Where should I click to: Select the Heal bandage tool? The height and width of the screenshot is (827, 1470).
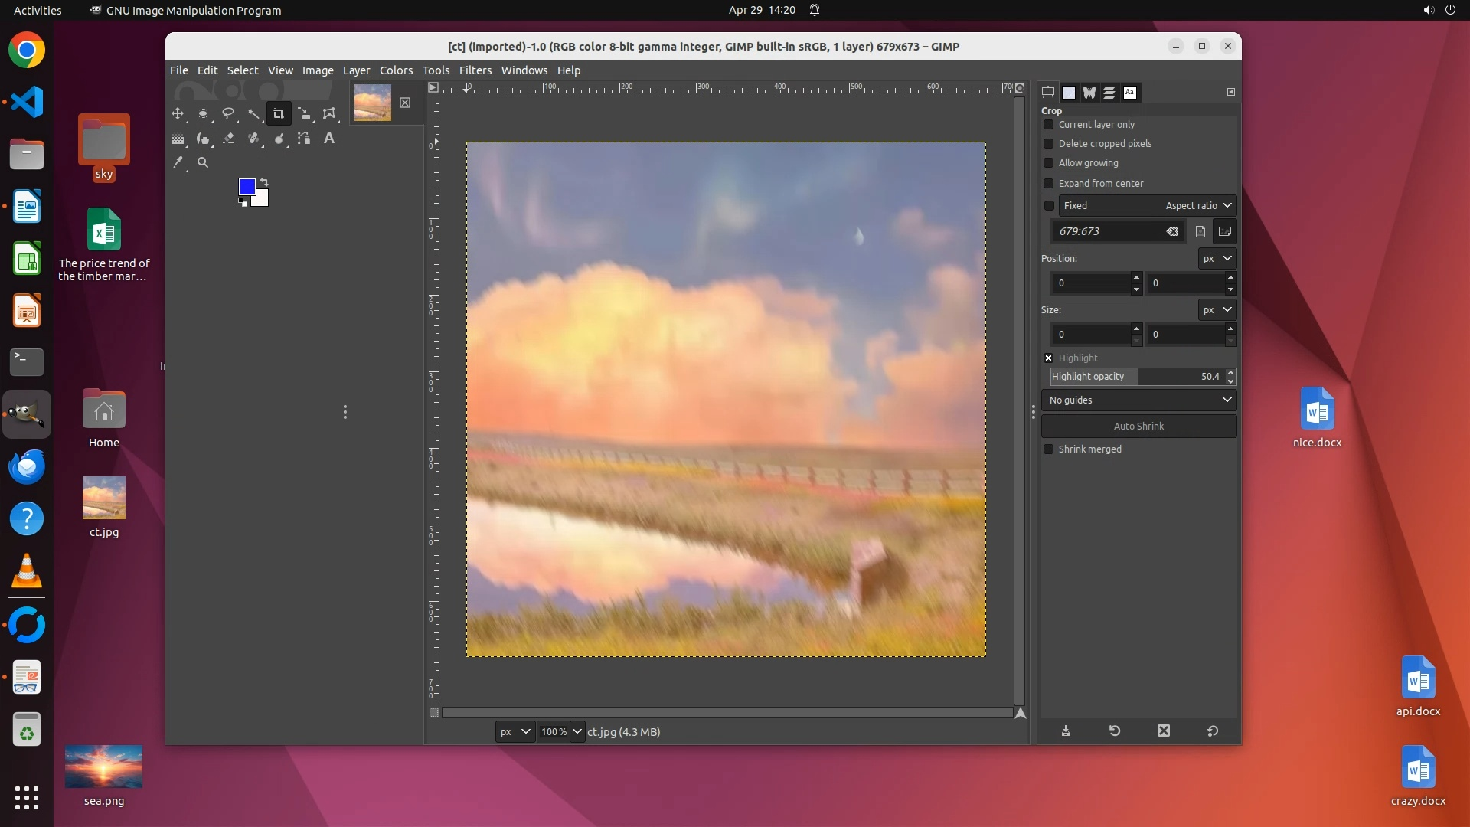pyautogui.click(x=253, y=139)
